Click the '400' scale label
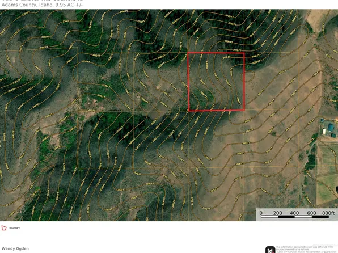 click(x=294, y=213)
